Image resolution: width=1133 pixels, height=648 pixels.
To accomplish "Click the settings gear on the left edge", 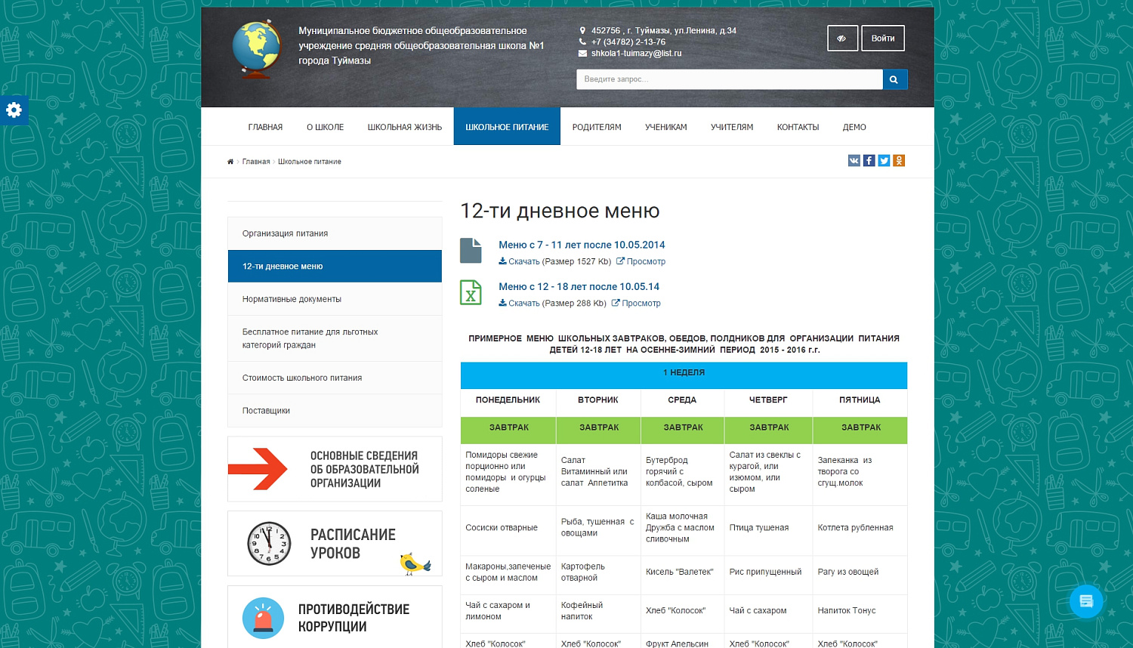I will click(14, 110).
